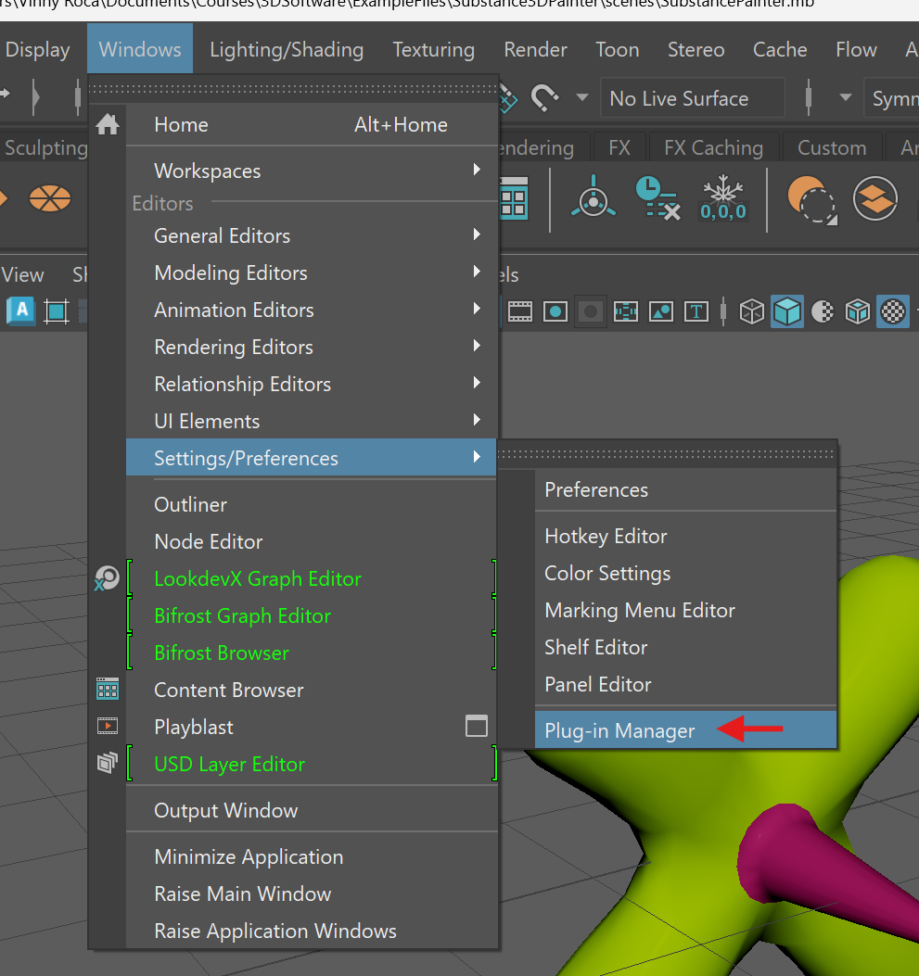The image size is (919, 976).
Task: Click the Freeze Transformations shelf icon
Action: point(723,198)
